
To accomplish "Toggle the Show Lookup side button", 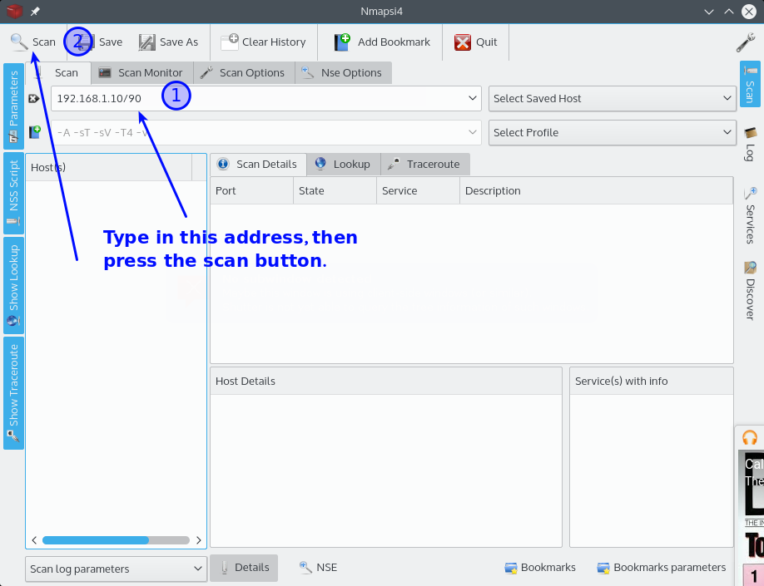I will tap(13, 285).
